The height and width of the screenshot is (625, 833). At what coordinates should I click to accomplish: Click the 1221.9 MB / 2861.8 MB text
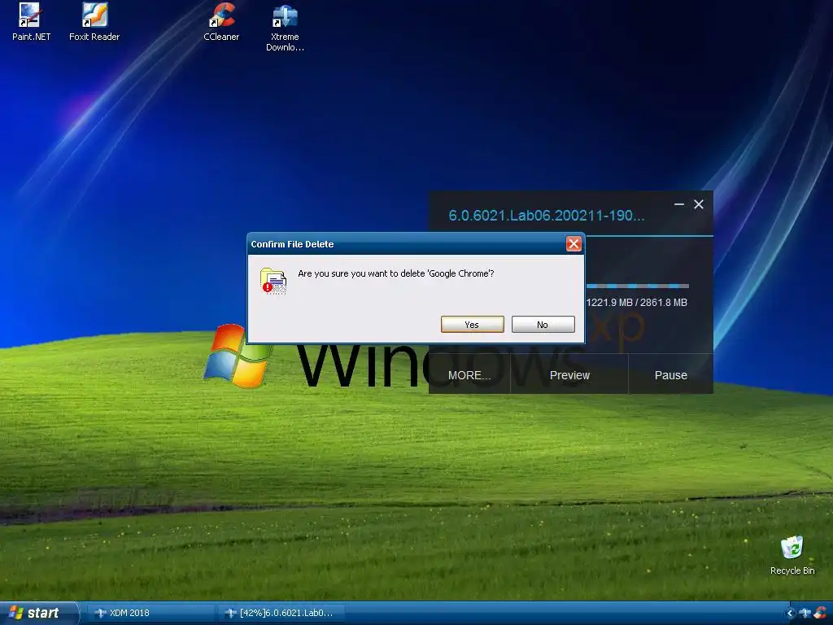tap(636, 303)
